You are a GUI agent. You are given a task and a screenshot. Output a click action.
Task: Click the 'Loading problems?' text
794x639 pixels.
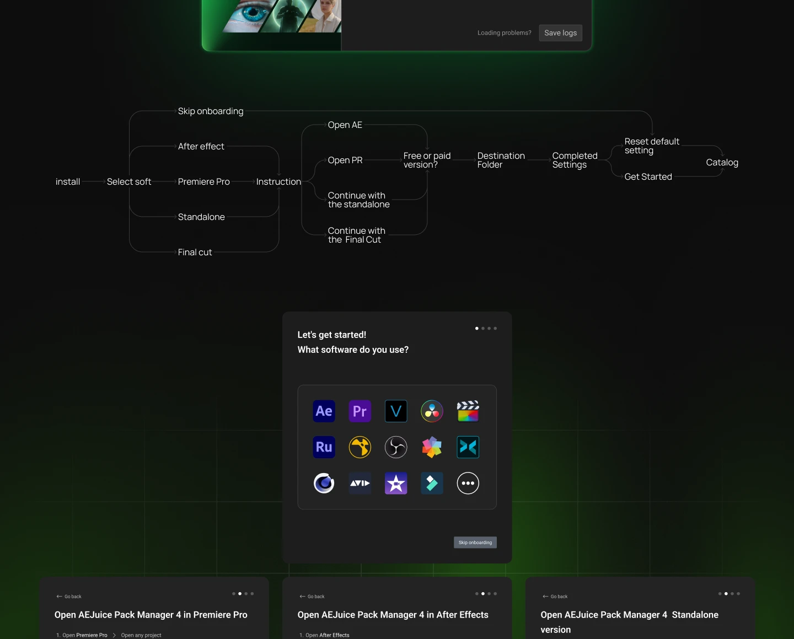(505, 33)
